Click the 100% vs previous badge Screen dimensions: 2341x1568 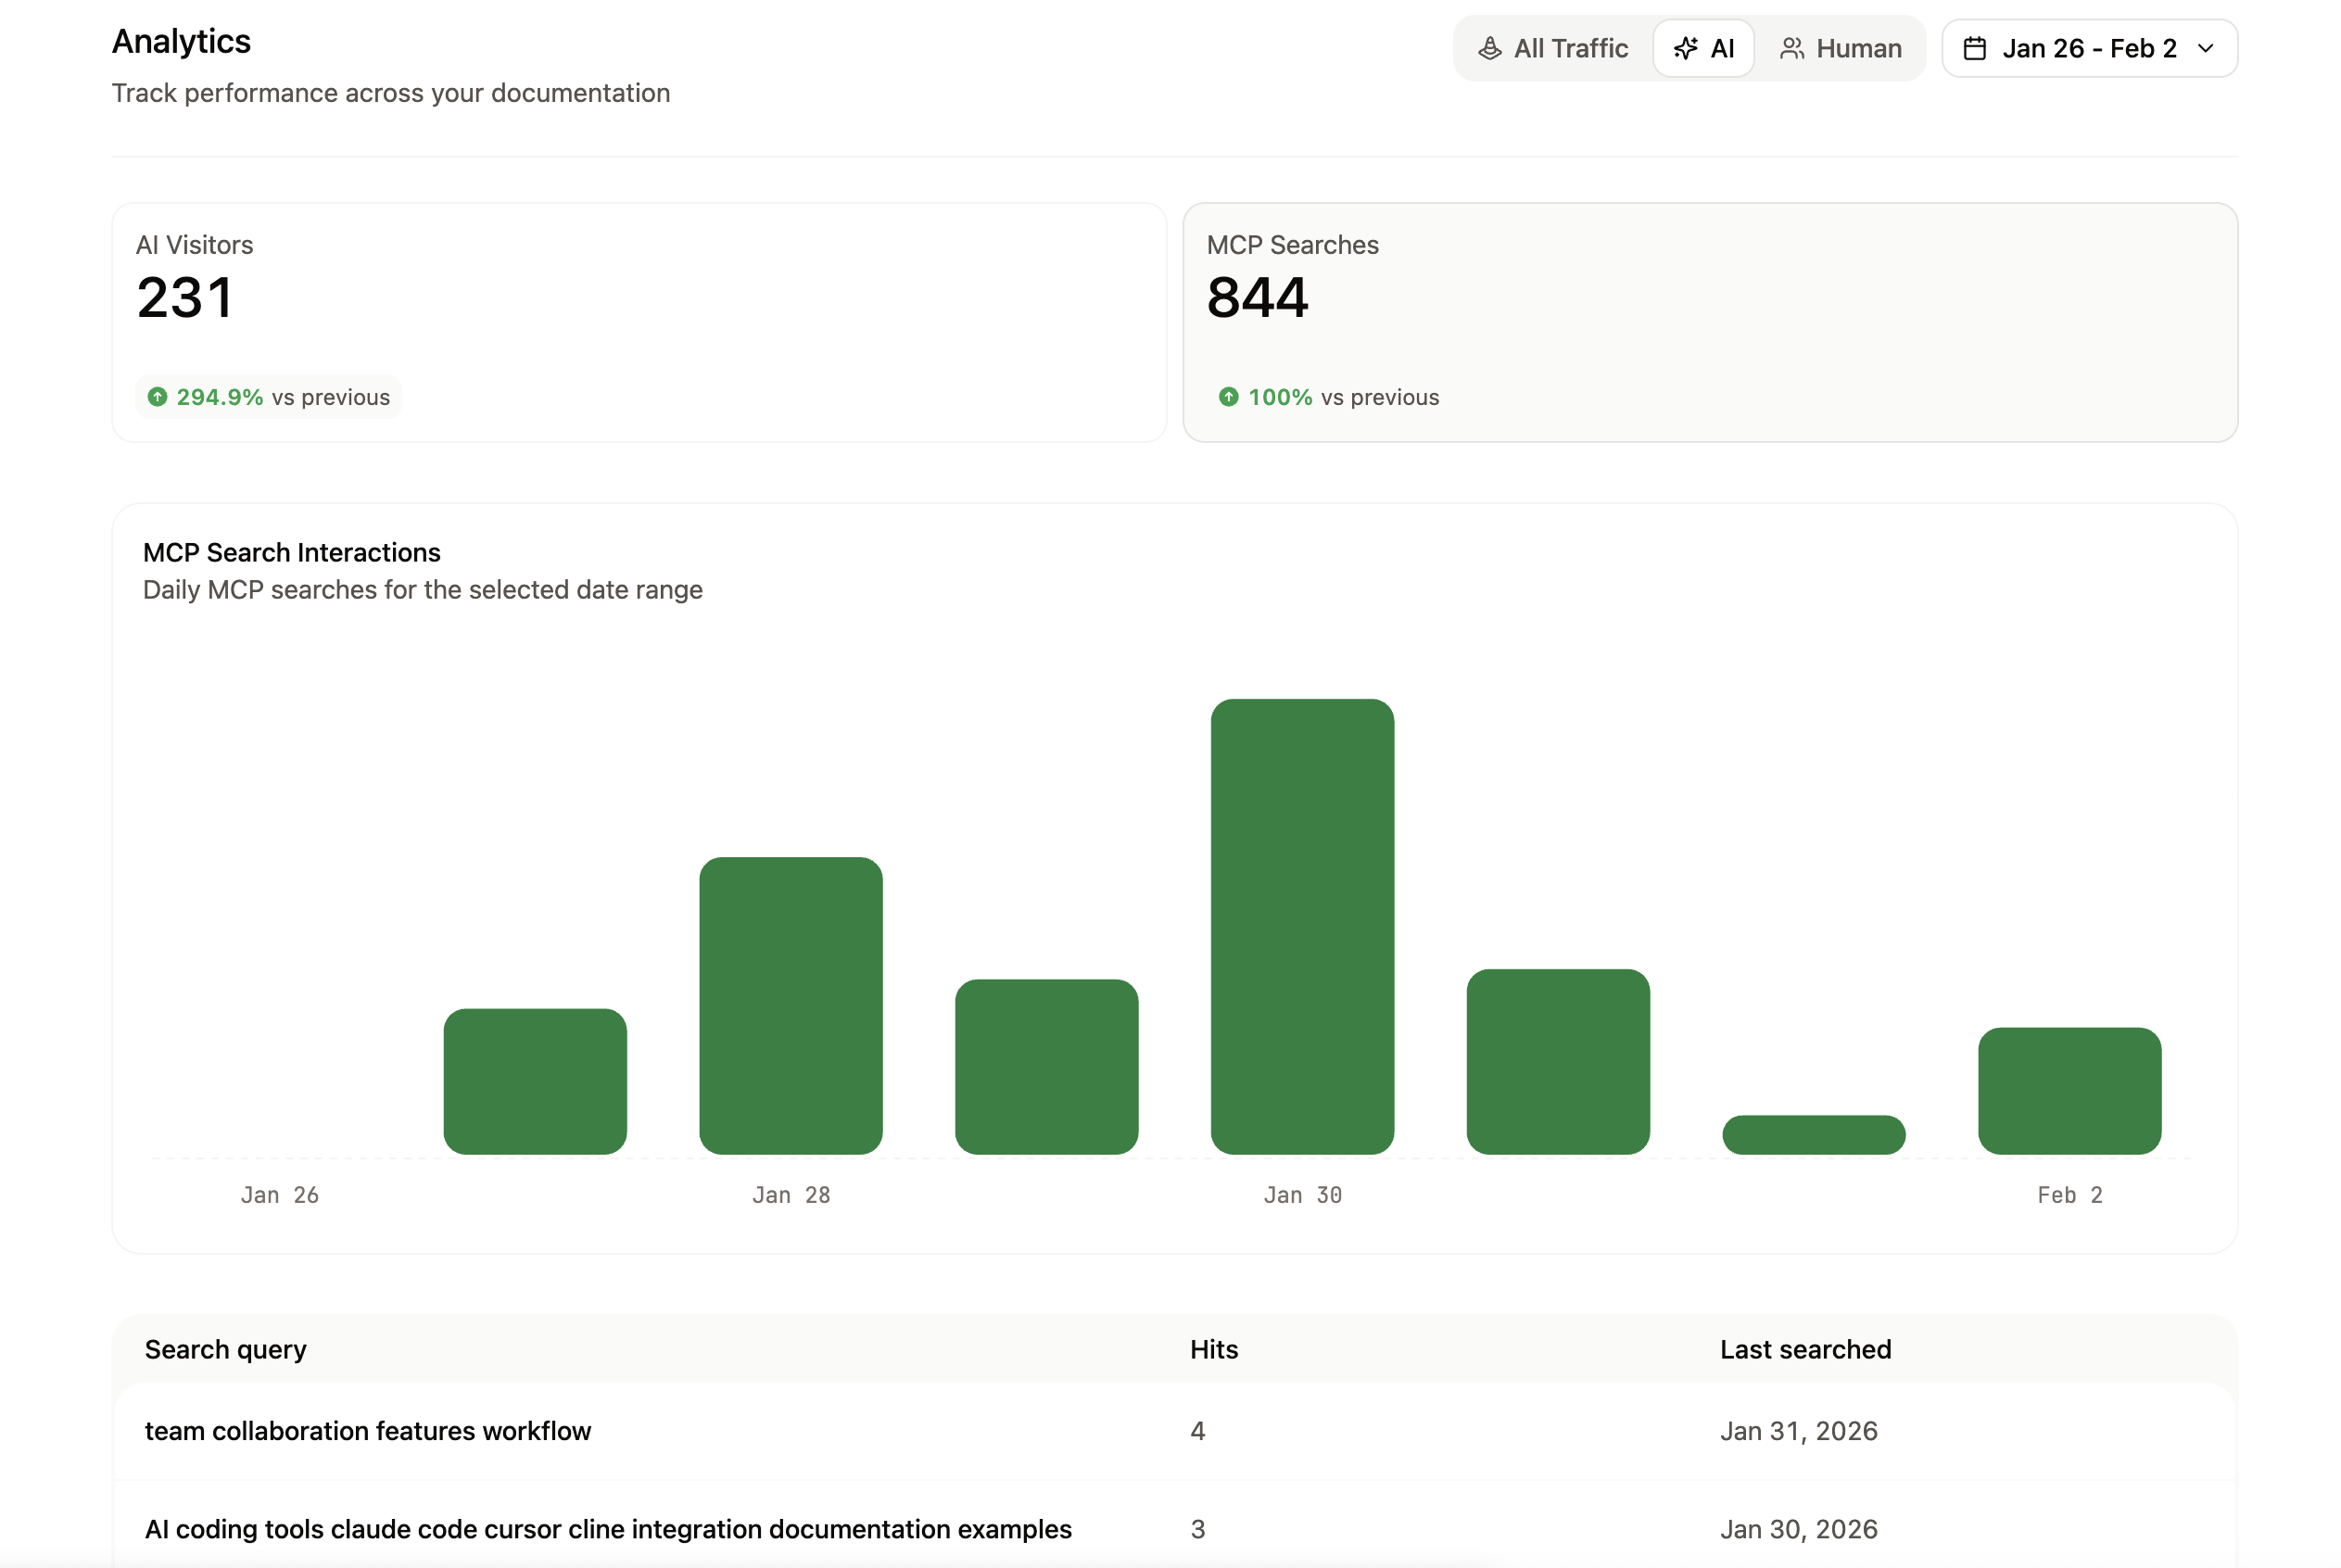[x=1329, y=397]
